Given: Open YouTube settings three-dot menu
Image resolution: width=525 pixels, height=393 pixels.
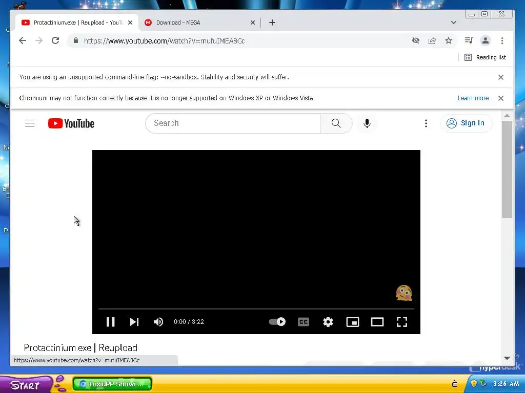Looking at the screenshot, I should click(x=426, y=123).
